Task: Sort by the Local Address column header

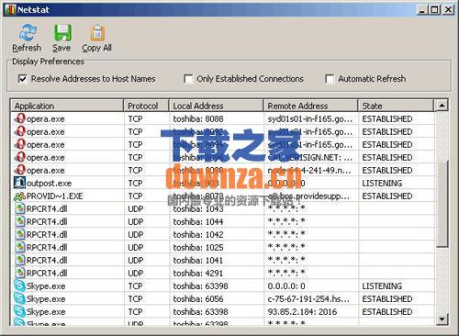Action: coord(216,106)
